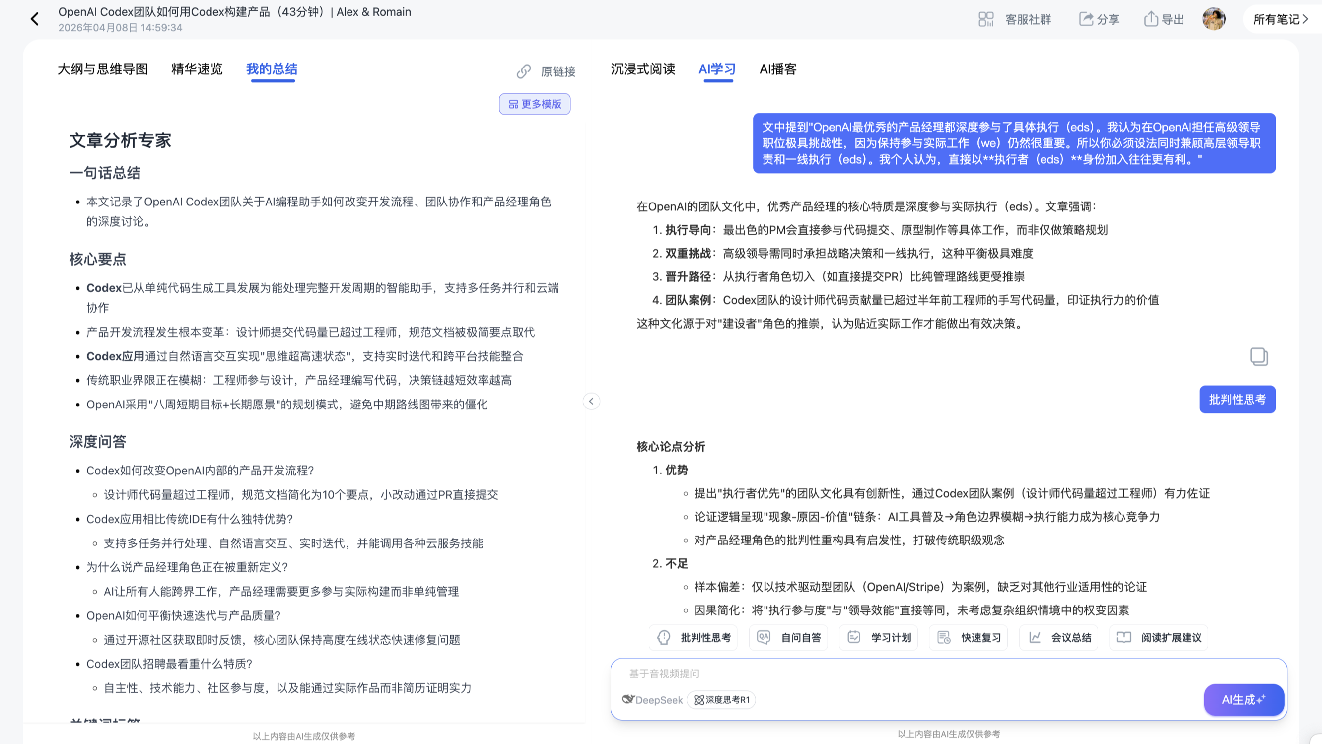Viewport: 1322px width, 744px height.
Task: Click the 原链接 link icon
Action: click(x=523, y=71)
